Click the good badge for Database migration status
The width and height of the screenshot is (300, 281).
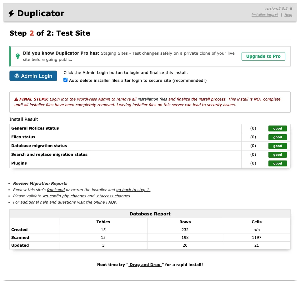coord(277,146)
